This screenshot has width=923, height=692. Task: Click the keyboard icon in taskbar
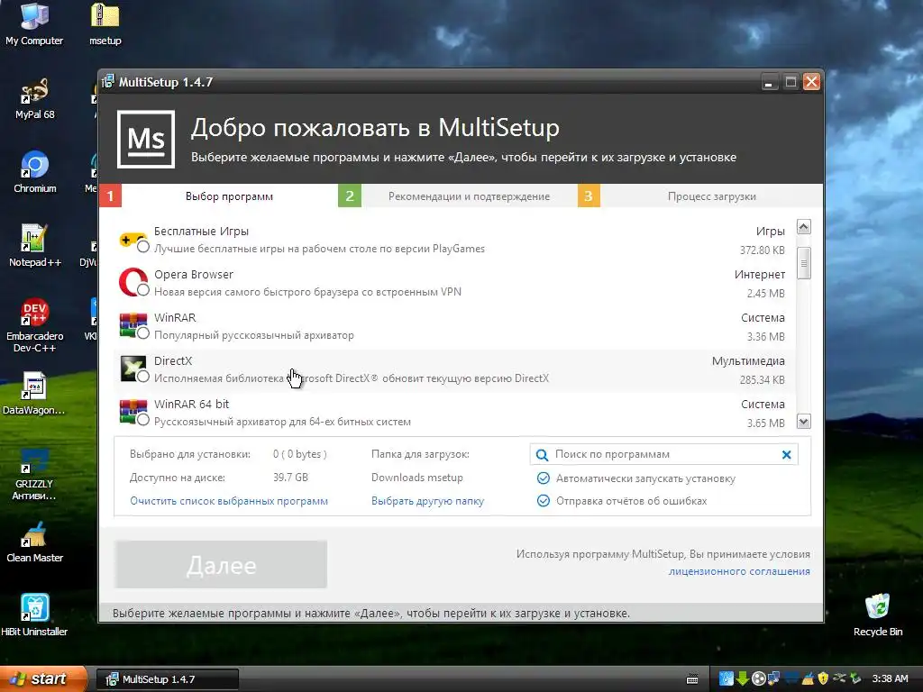[x=692, y=679]
